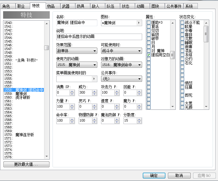The image size is (218, 181).
Task: Select skill 1559: 魔神剑 in list
Action: [24, 94]
